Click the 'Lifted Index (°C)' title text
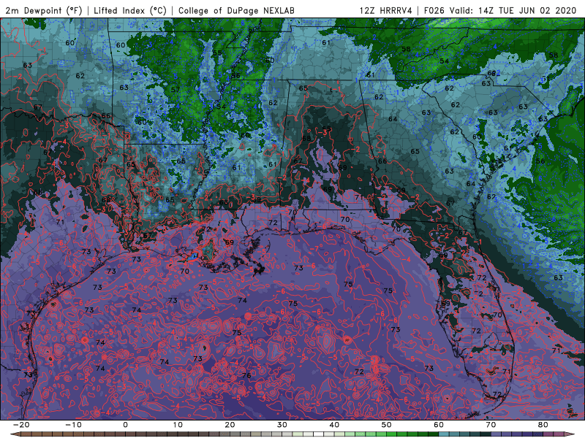The height and width of the screenshot is (438, 585). [130, 10]
